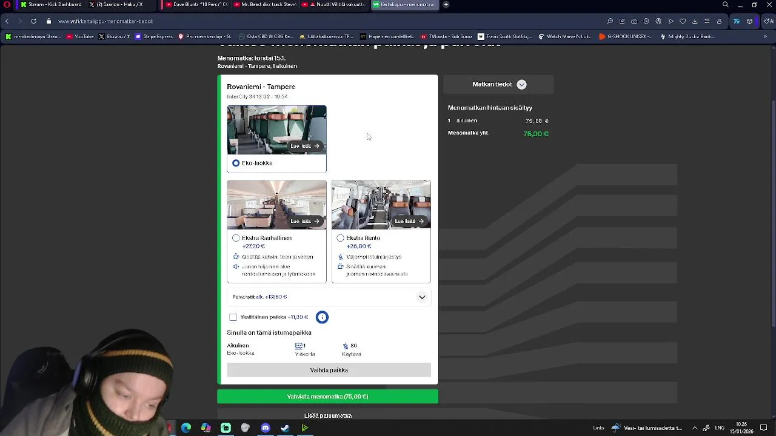Screen dimensions: 776x436
Task: Open the tab search magnifier icon
Action: pos(725,4)
